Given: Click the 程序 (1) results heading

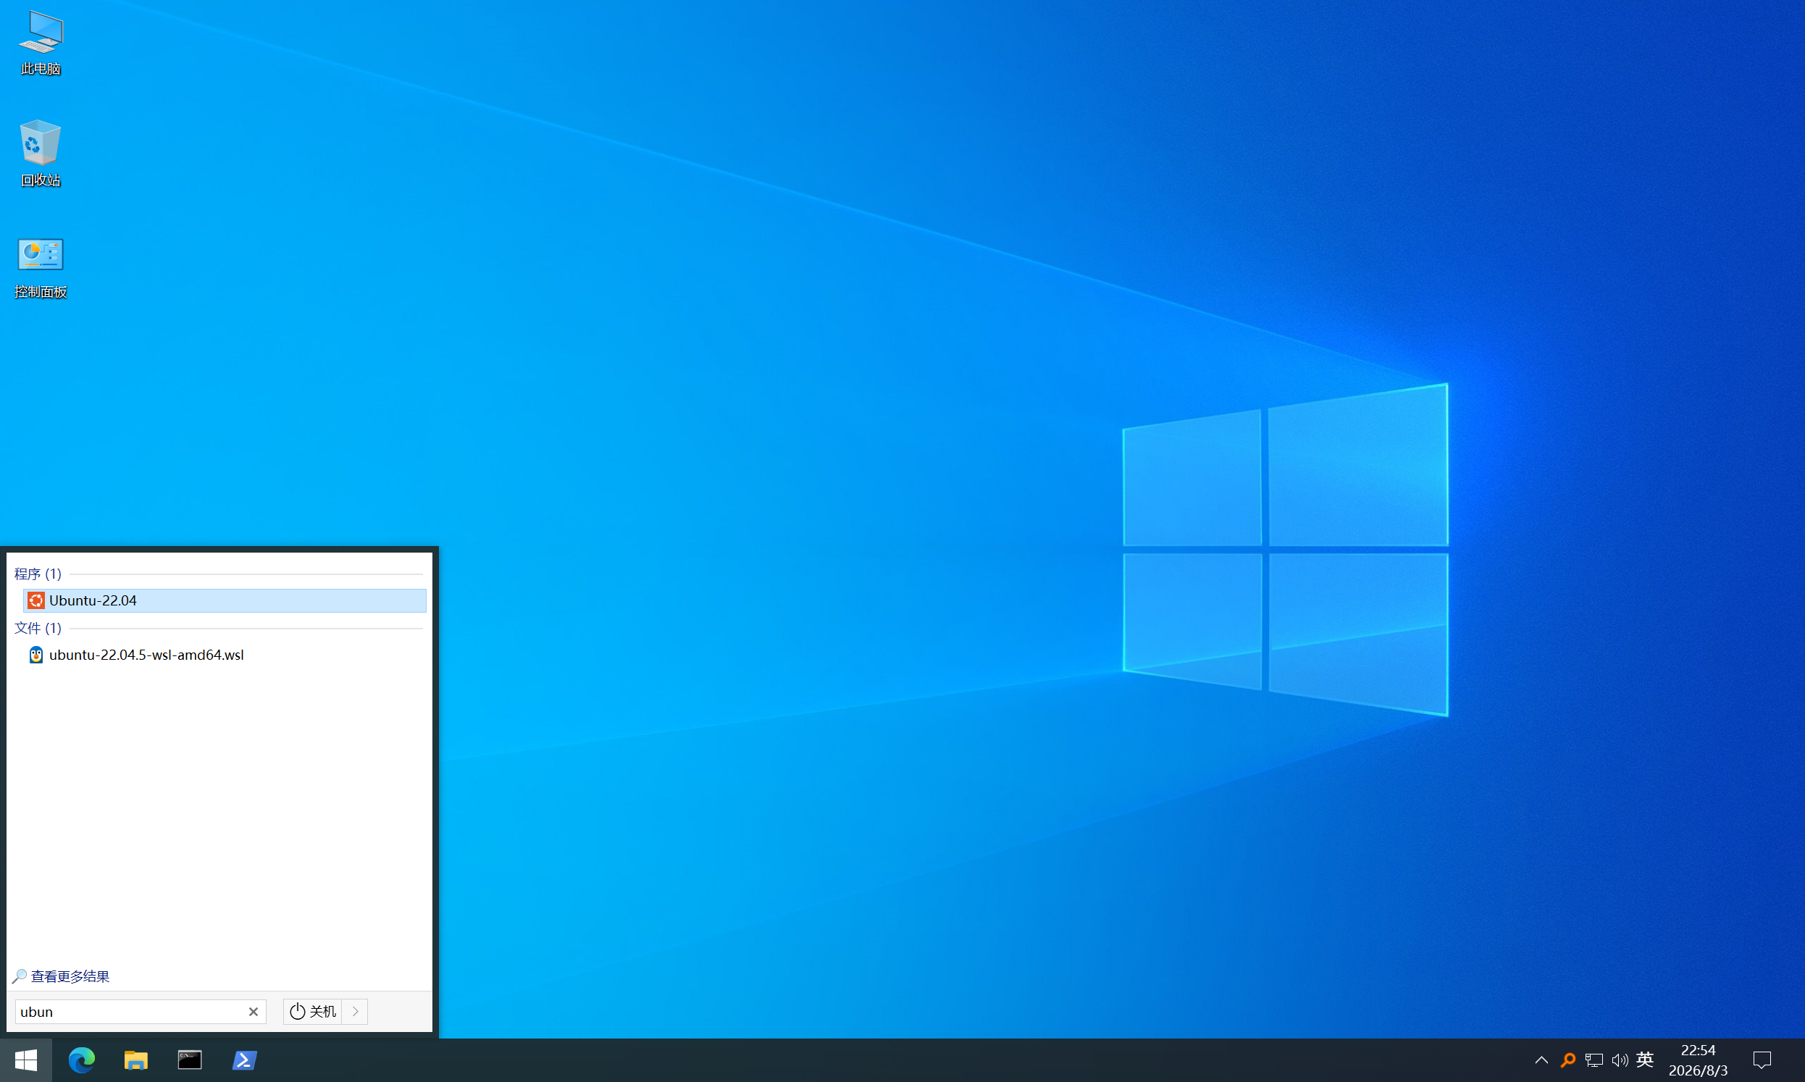Looking at the screenshot, I should 38,574.
